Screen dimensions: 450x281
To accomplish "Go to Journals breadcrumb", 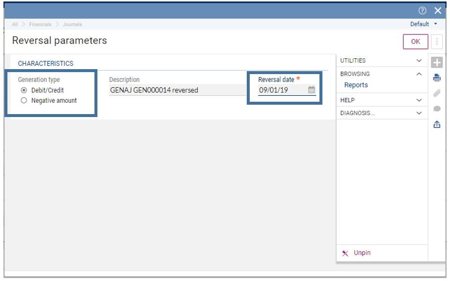I will point(72,24).
